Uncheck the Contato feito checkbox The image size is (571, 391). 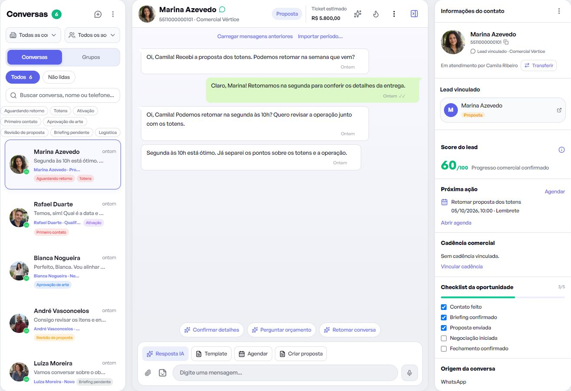pyautogui.click(x=444, y=307)
